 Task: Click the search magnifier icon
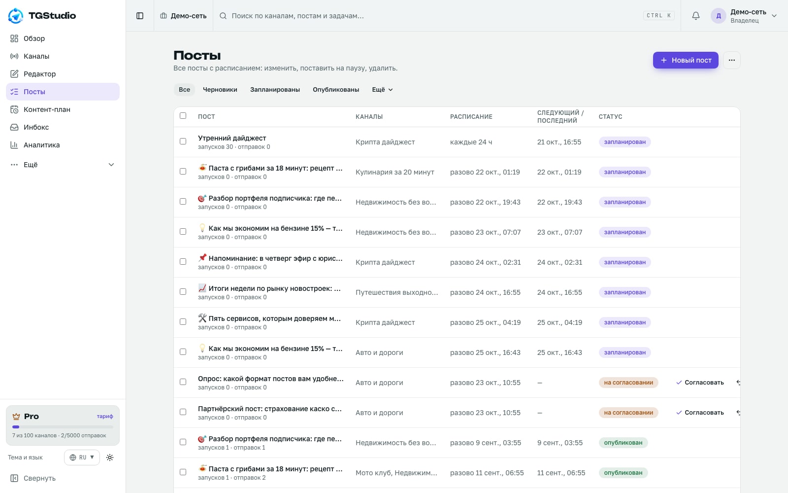(223, 16)
